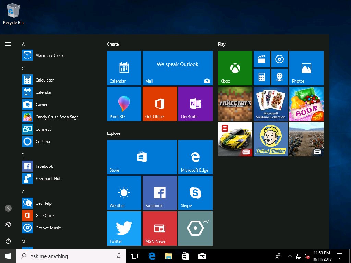Viewport: 351px width, 263px height.
Task: Open the OneNote tile
Action: pyautogui.click(x=195, y=104)
